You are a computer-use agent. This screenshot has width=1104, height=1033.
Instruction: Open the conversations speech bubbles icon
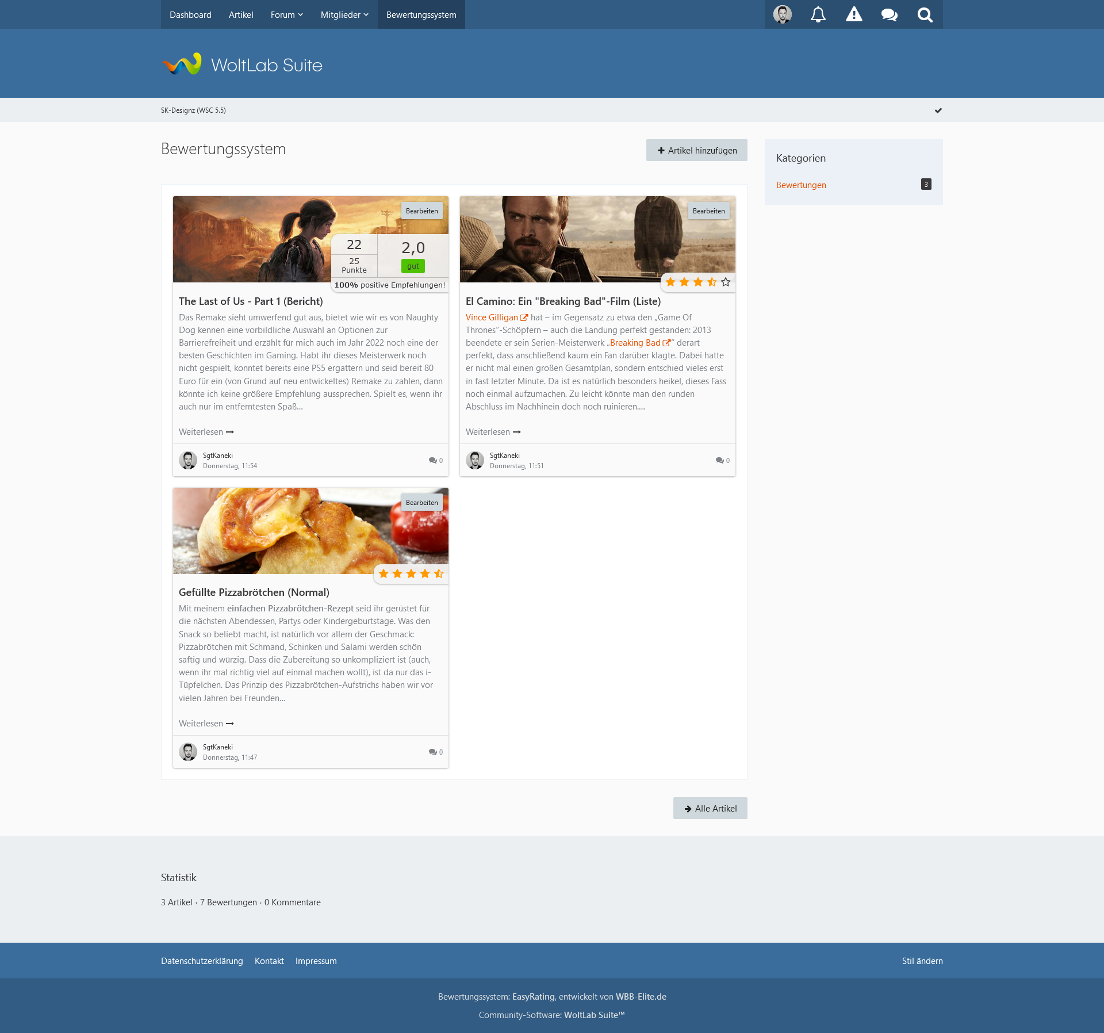click(890, 14)
